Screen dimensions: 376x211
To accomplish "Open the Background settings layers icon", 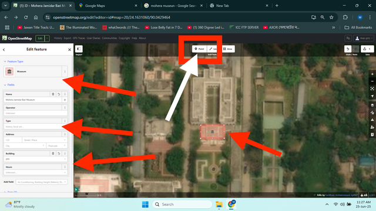I will (372, 105).
